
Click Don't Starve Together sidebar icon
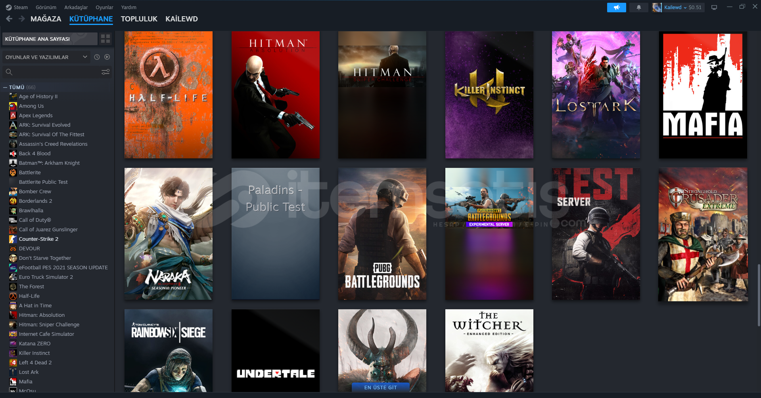[x=13, y=258]
